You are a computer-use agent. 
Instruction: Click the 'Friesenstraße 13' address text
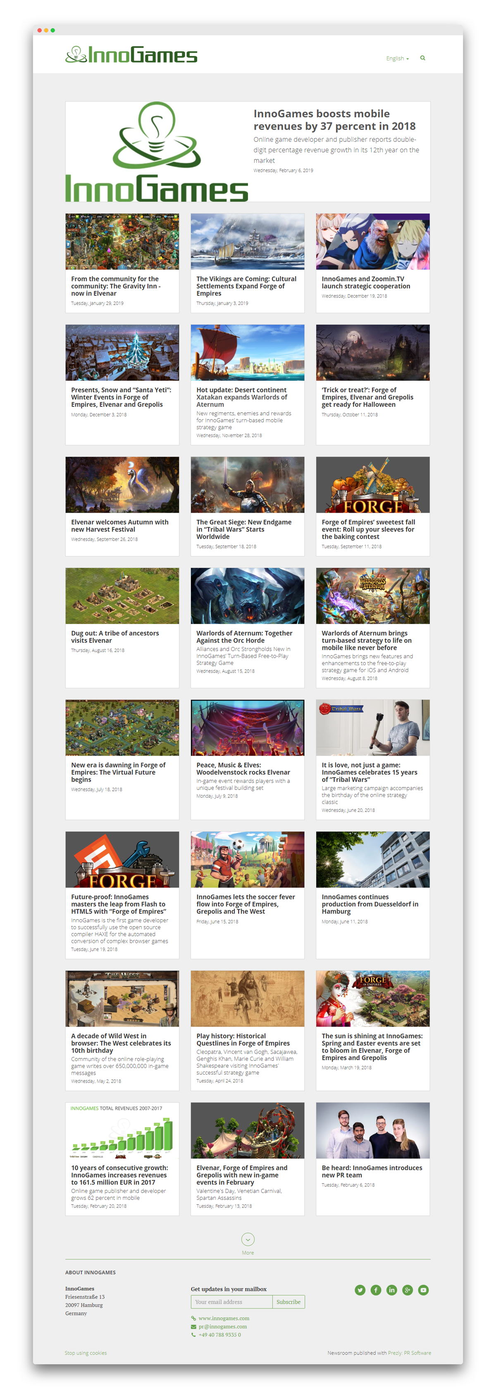click(85, 1297)
